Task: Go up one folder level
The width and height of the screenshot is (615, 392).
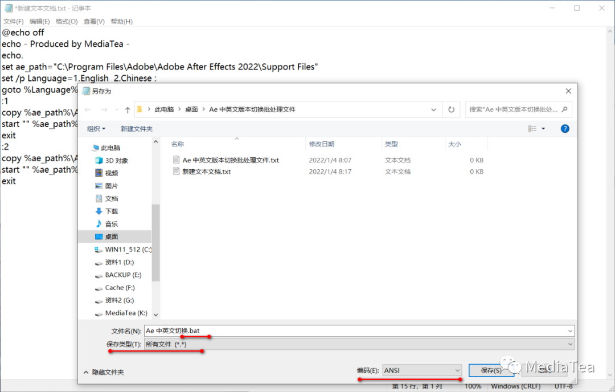Action: click(x=128, y=110)
